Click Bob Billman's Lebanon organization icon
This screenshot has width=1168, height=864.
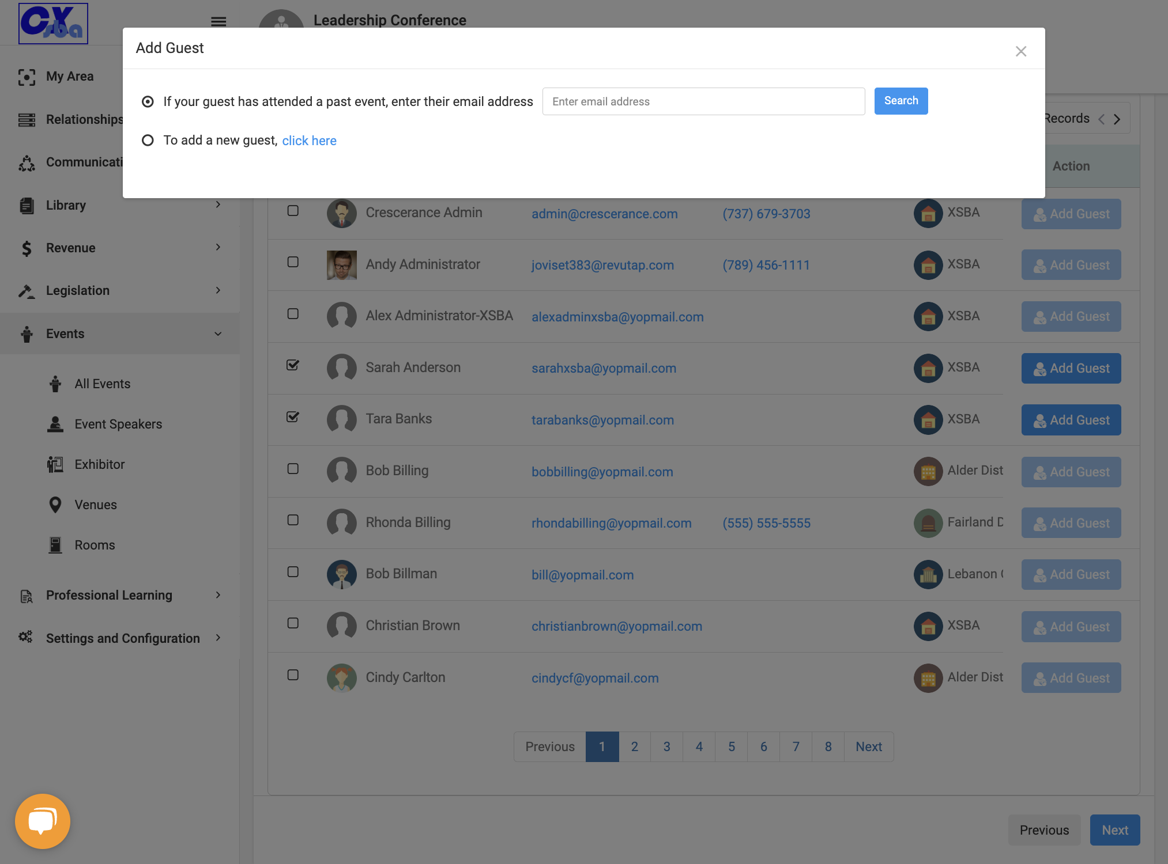[928, 574]
